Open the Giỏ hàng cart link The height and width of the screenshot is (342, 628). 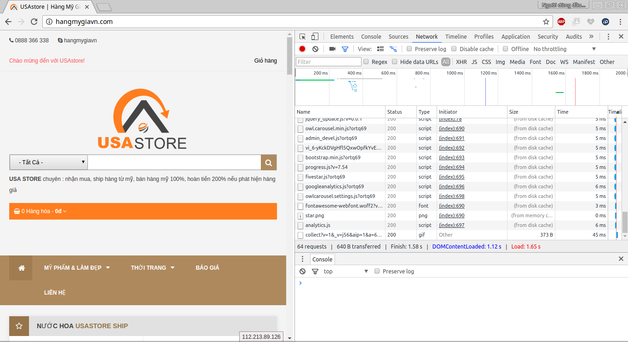point(265,61)
